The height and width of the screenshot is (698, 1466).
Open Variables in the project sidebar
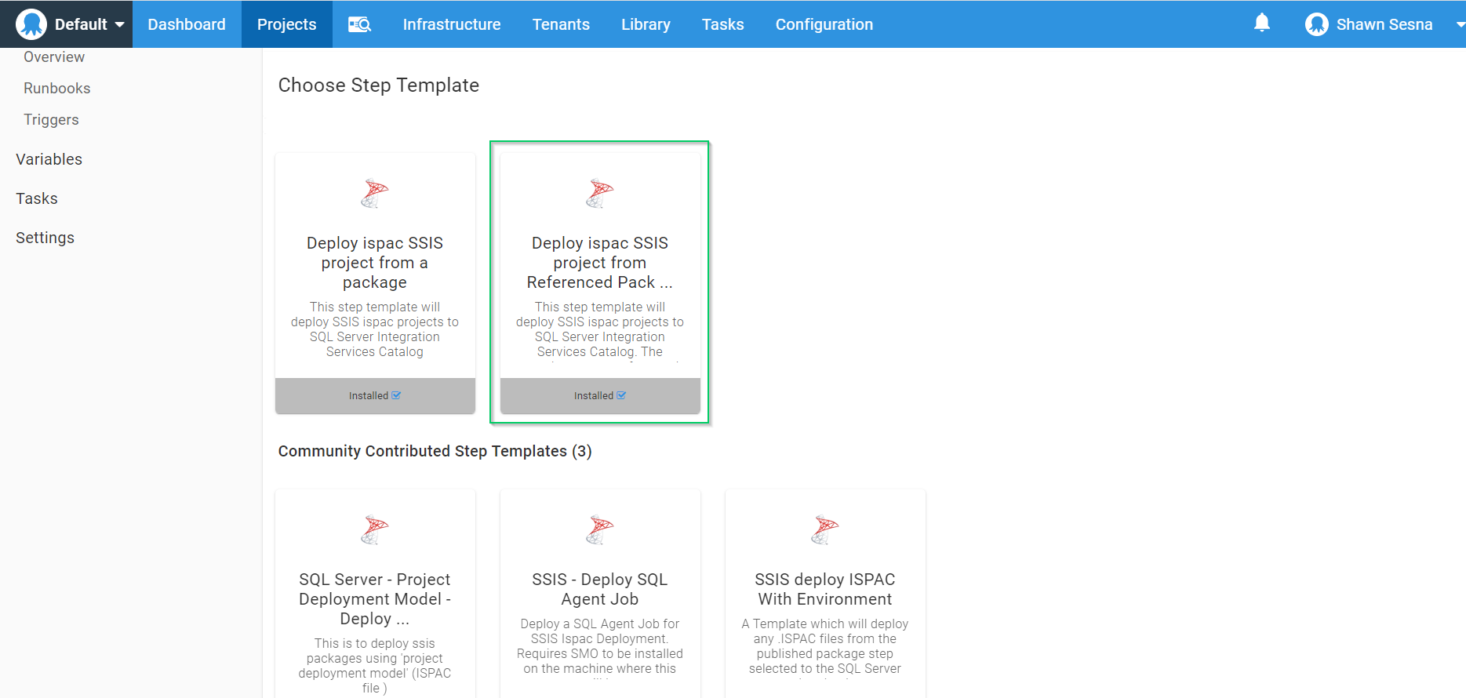[49, 159]
